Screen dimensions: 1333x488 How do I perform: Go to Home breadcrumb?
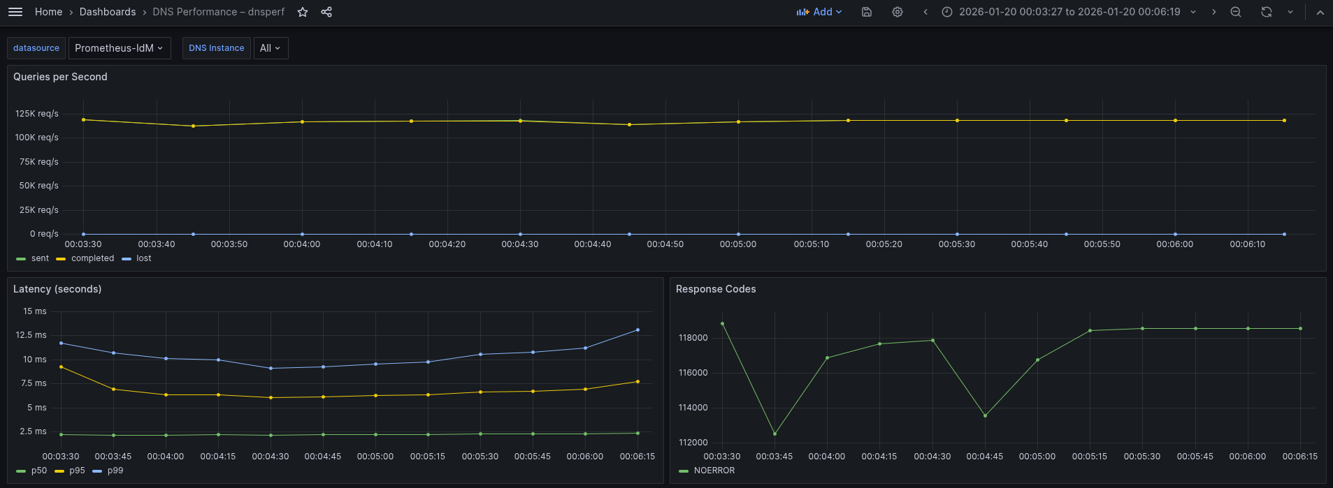point(48,12)
